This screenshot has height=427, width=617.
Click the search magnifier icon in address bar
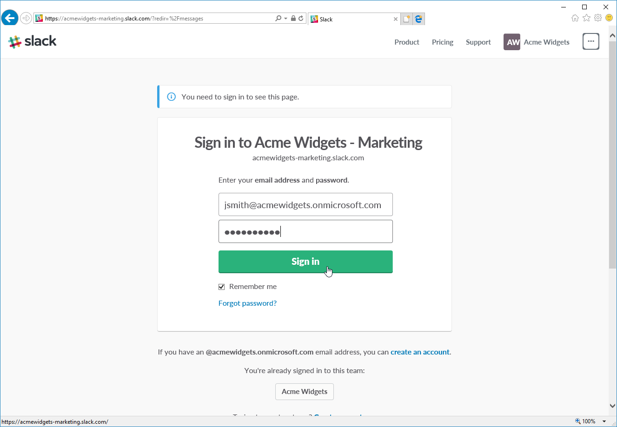click(x=278, y=19)
